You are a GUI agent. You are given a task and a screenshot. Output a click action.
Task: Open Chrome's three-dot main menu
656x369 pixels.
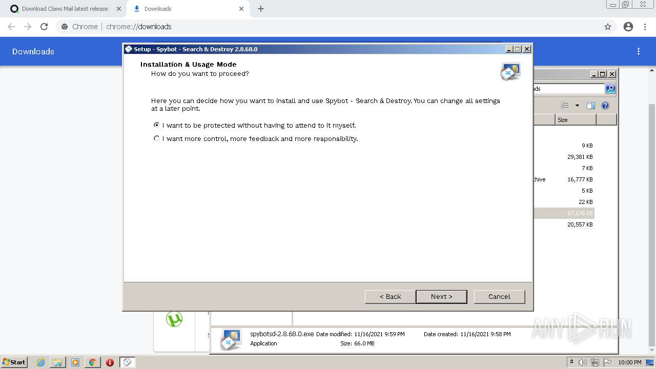point(645,27)
